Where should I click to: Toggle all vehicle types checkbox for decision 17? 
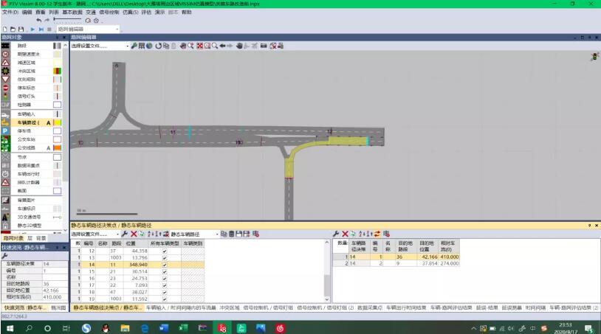[x=165, y=285]
